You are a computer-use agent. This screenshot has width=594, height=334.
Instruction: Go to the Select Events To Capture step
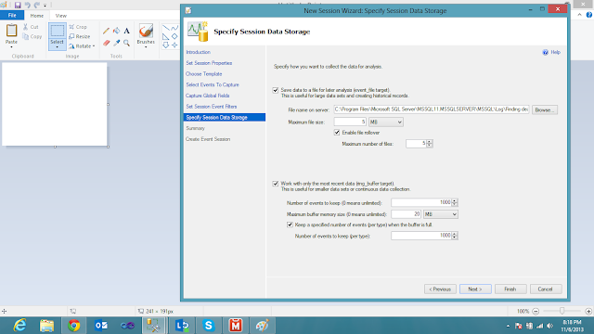click(x=213, y=84)
